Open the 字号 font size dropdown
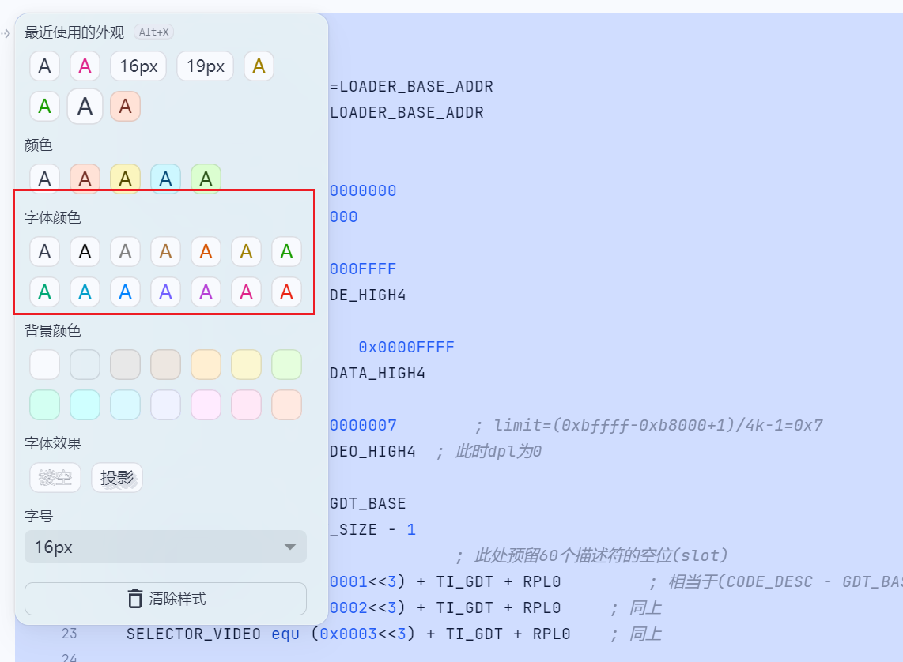This screenshot has height=662, width=903. (x=165, y=547)
